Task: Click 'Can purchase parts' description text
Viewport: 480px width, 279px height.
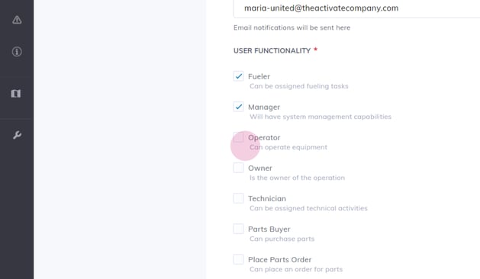Action: click(282, 239)
